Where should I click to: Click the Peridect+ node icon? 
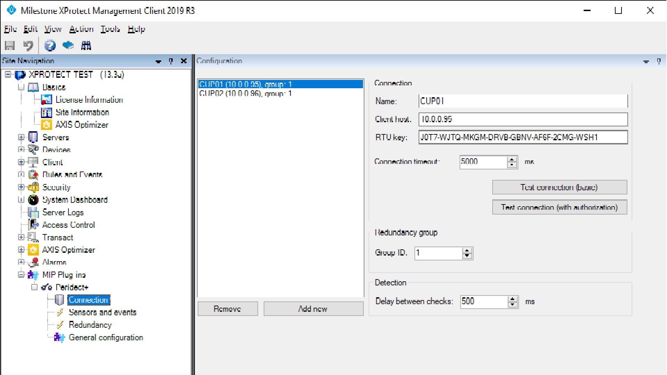[x=47, y=287]
